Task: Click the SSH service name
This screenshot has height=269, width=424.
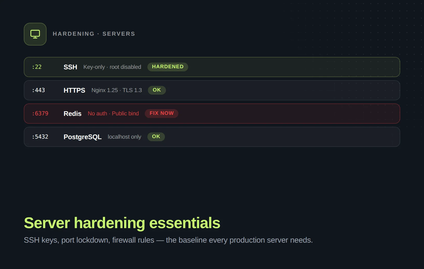Action: click(x=70, y=67)
